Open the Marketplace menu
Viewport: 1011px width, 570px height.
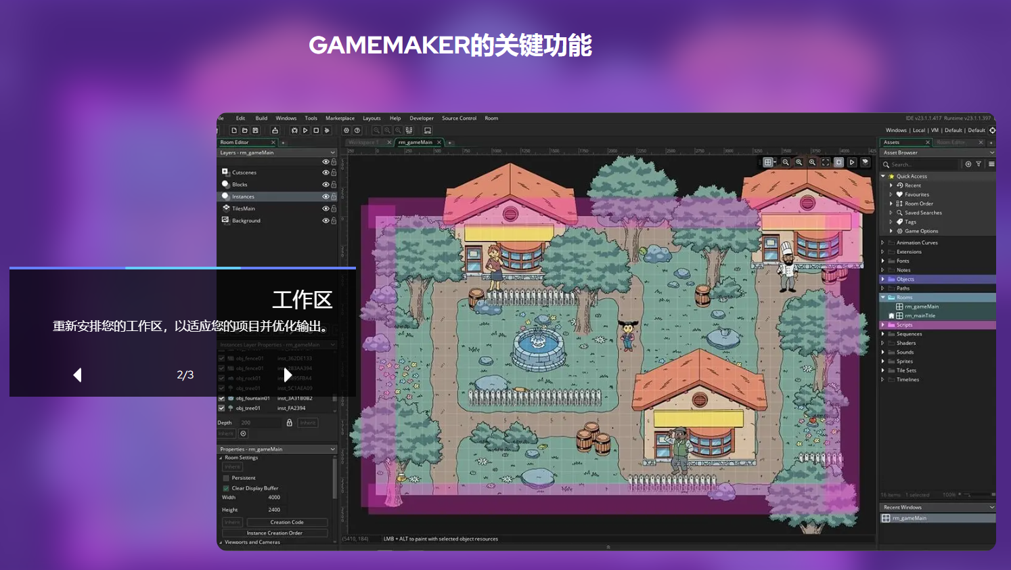click(x=340, y=118)
